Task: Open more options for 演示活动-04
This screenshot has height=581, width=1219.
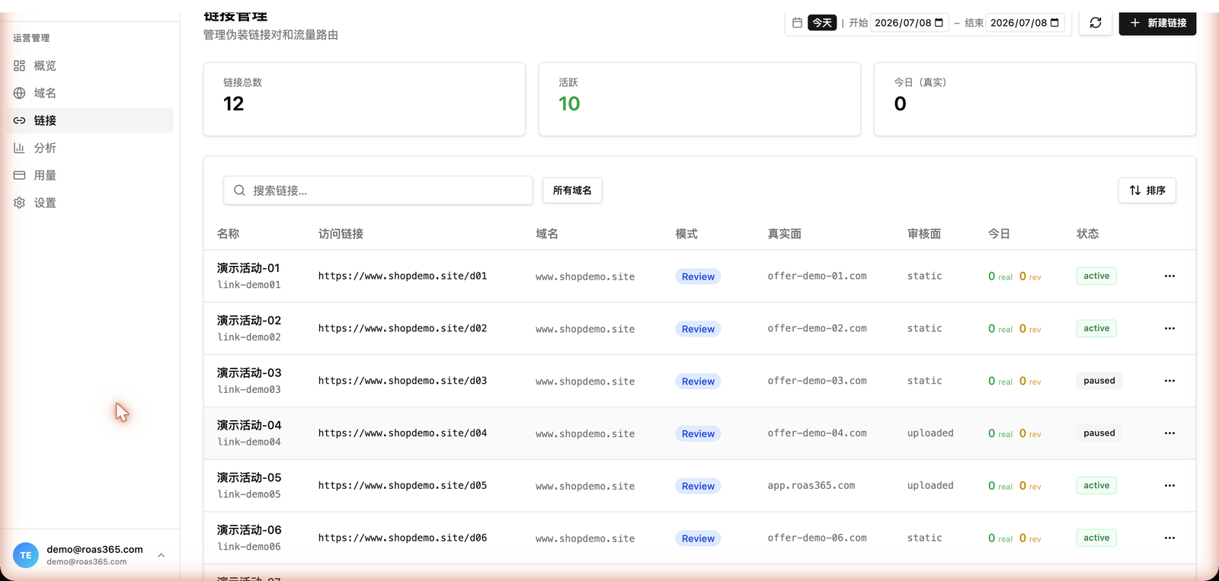Action: tap(1169, 433)
